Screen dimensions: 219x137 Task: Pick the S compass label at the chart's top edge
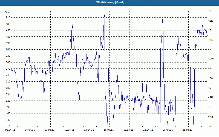210,11
